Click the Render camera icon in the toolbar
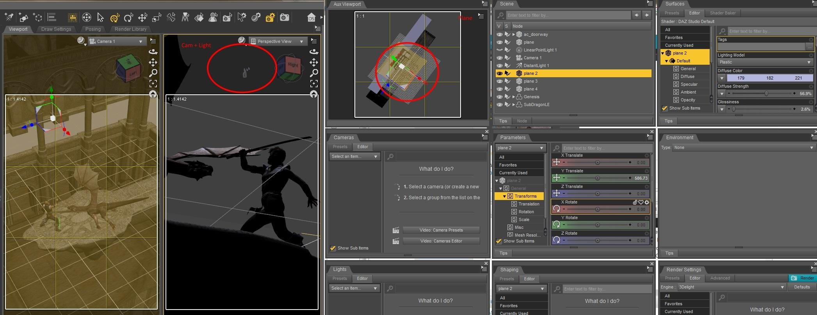The image size is (817, 315). click(x=285, y=18)
